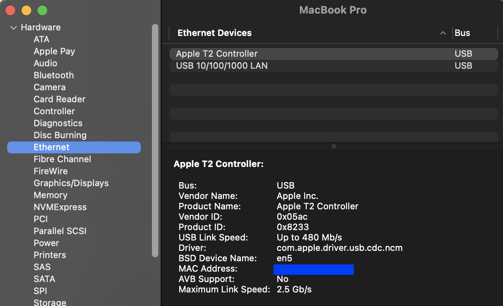Toggle the sort direction arrow
Image resolution: width=503 pixels, height=306 pixels.
pyautogui.click(x=443, y=33)
